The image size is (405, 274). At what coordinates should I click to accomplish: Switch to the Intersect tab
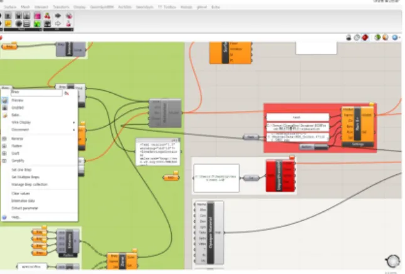pyautogui.click(x=41, y=7)
